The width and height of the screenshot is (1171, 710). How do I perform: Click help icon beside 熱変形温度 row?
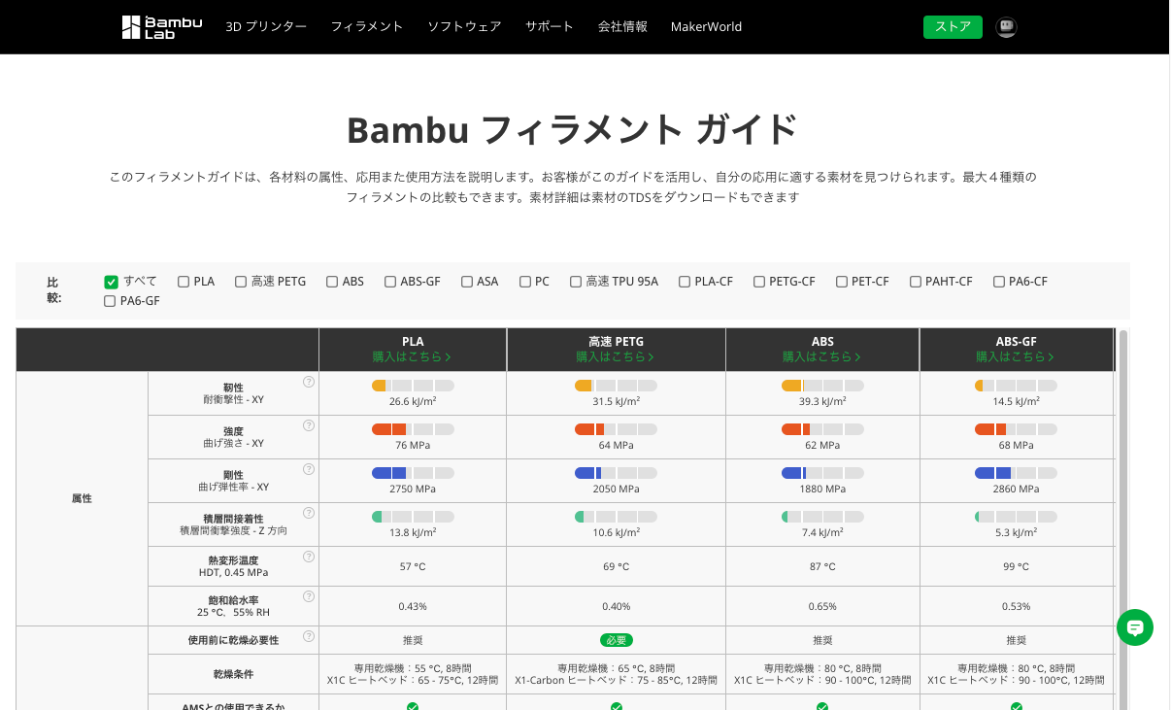coord(309,557)
